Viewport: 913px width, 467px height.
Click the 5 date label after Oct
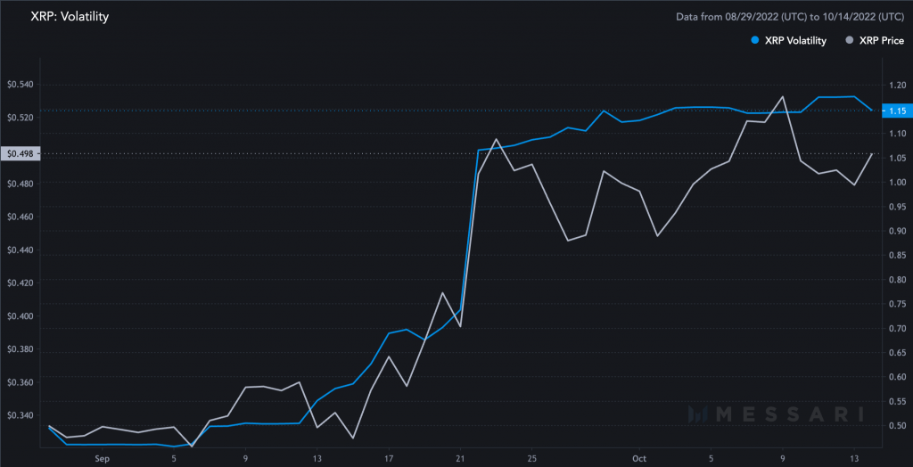711,458
